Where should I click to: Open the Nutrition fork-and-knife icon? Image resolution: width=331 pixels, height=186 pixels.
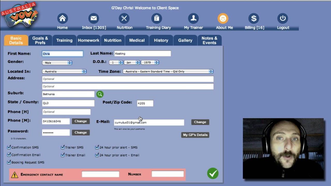click(124, 18)
